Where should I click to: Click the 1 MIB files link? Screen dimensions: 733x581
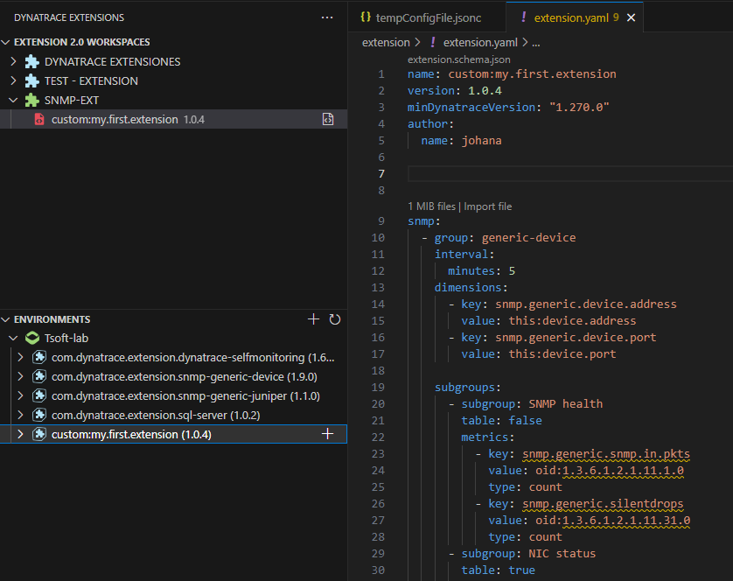[431, 206]
